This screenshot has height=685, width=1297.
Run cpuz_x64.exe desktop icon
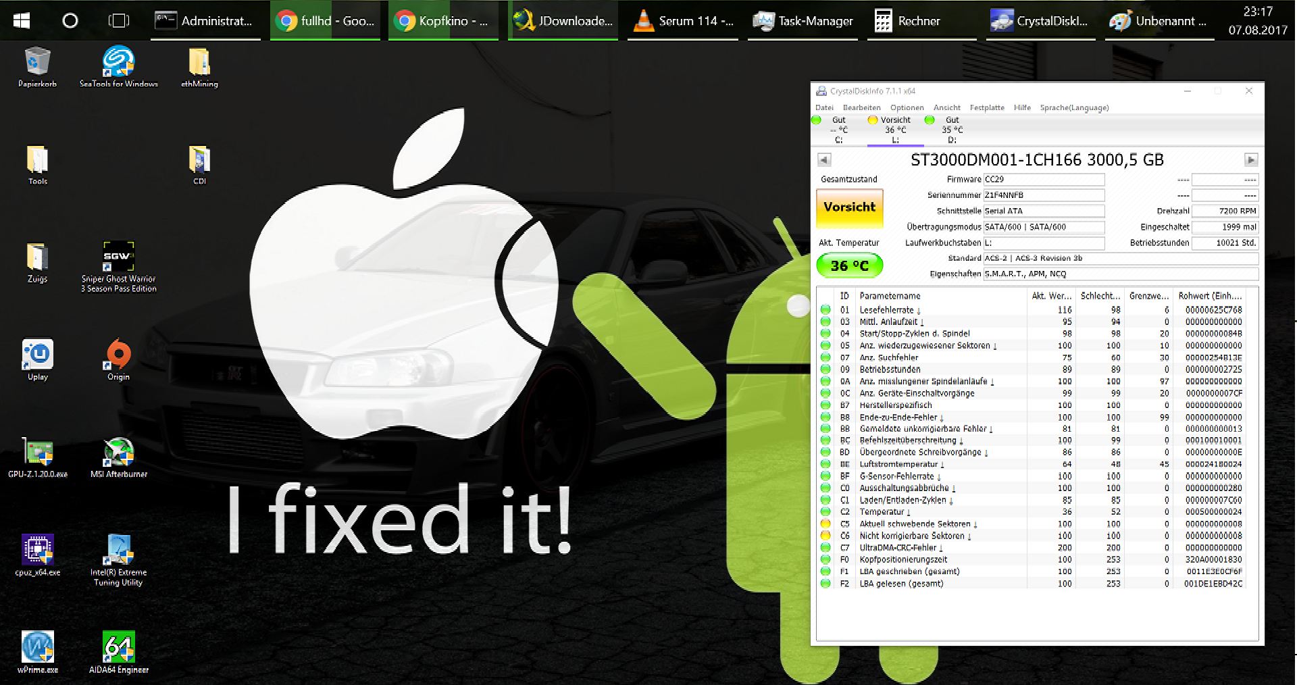coord(38,555)
